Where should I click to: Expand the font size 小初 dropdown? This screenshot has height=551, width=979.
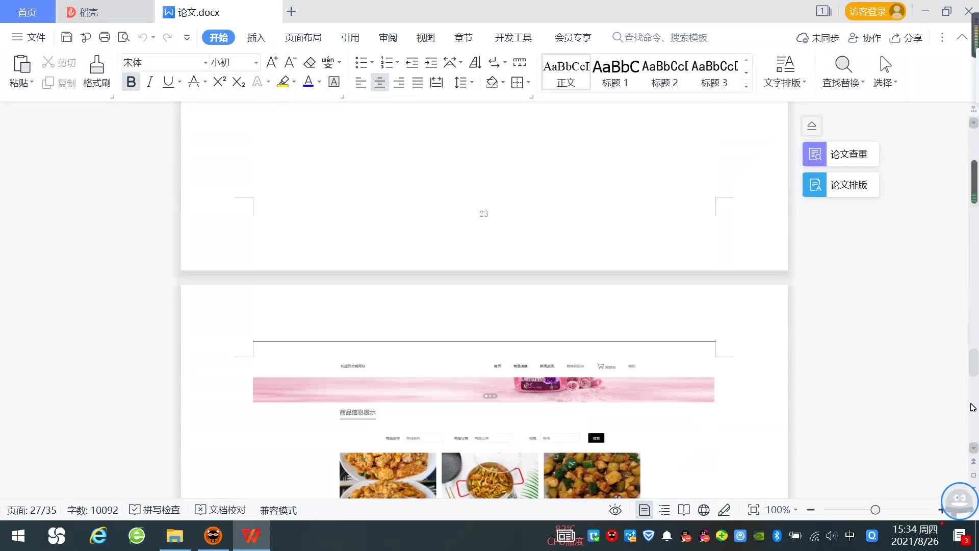256,63
